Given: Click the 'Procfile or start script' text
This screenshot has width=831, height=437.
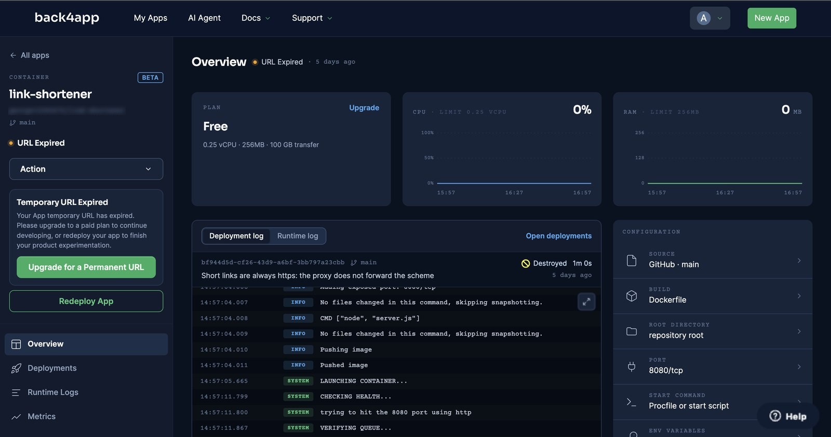Looking at the screenshot, I should [x=689, y=406].
